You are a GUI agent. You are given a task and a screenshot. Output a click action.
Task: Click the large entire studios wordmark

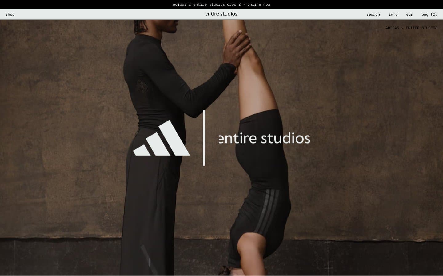tap(264, 138)
